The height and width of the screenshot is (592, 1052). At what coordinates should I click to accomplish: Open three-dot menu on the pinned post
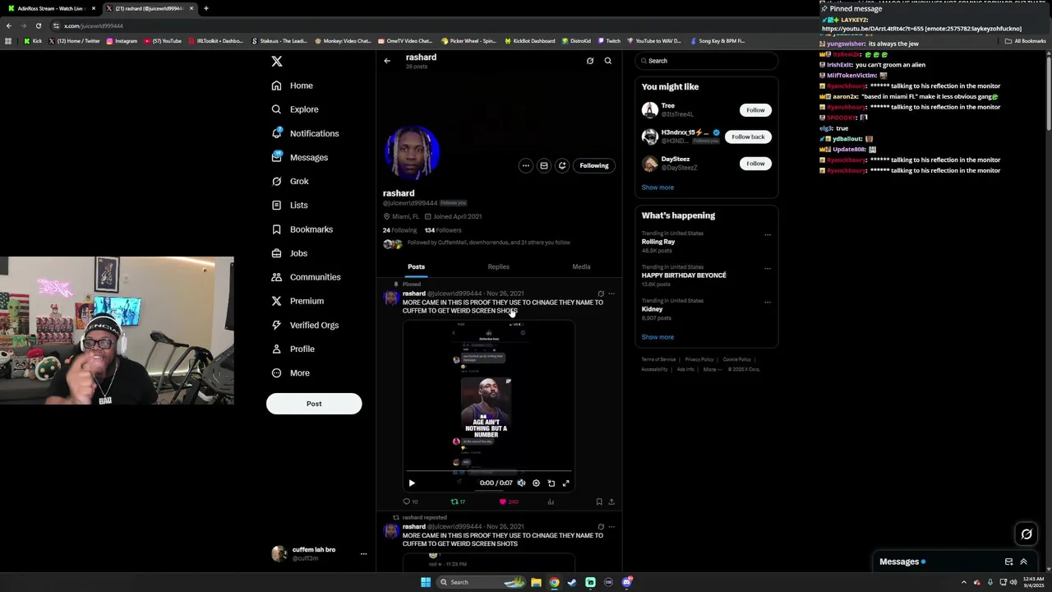coord(611,294)
